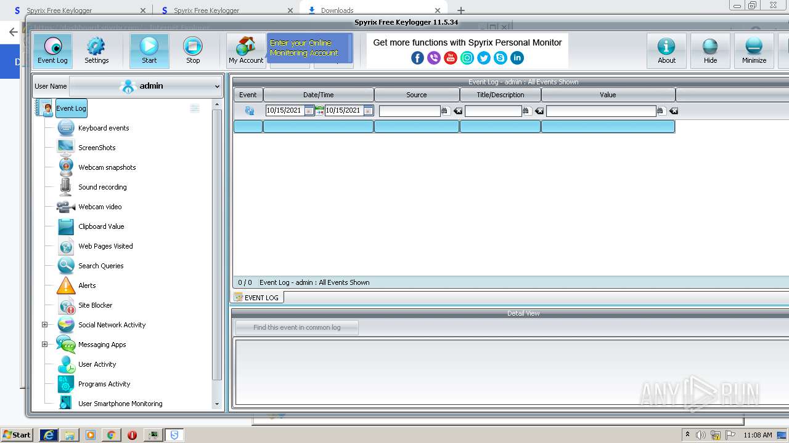Select Social Network Activity tree item
The image size is (789, 443).
click(x=112, y=325)
